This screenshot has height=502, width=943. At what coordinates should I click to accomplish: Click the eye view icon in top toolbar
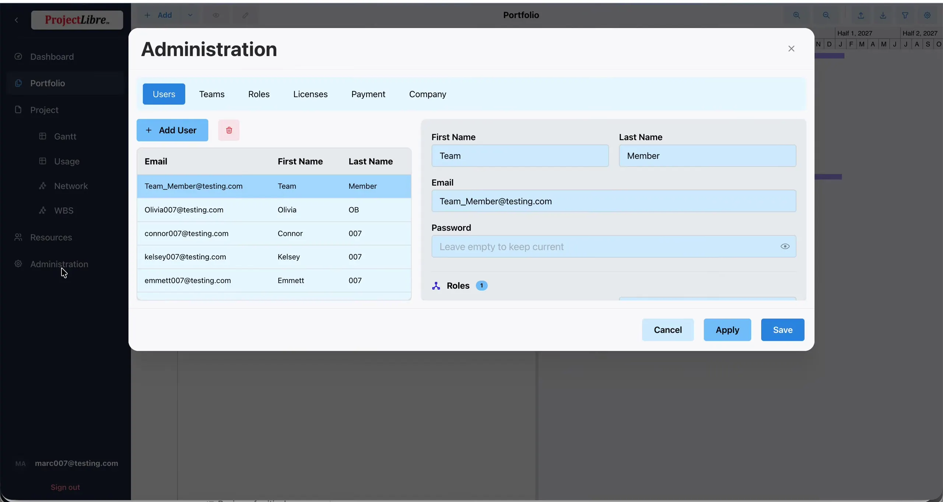tap(216, 15)
